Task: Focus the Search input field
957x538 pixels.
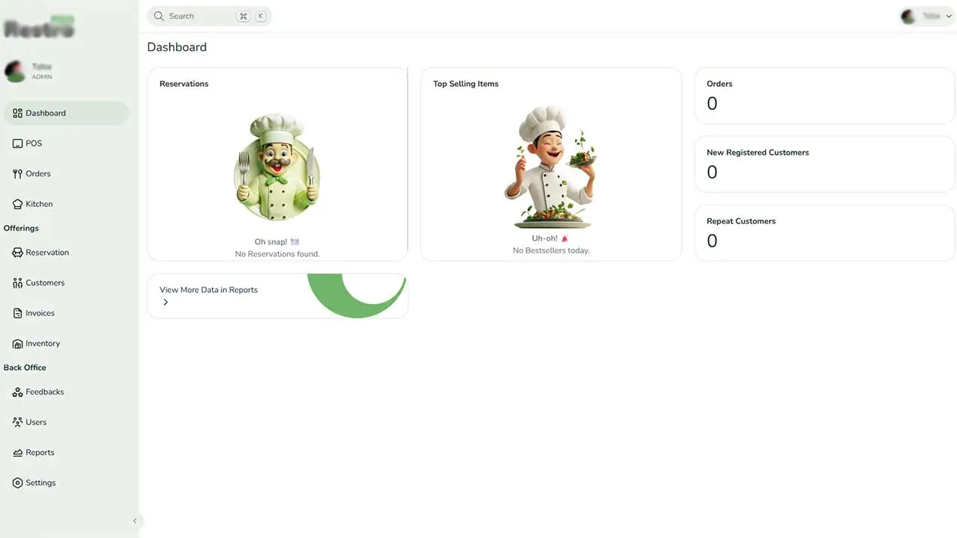Action: click(209, 16)
